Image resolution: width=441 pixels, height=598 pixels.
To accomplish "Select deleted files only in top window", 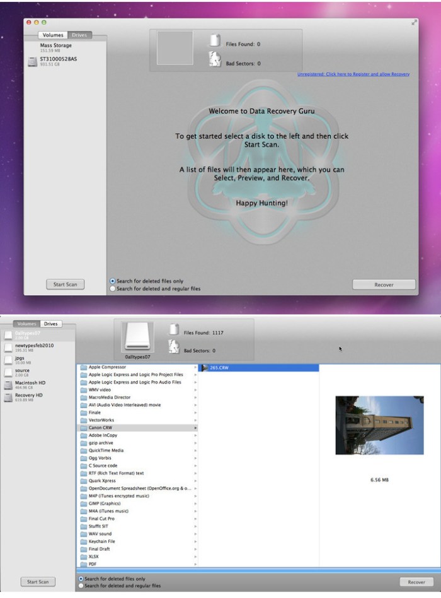I will click(112, 281).
